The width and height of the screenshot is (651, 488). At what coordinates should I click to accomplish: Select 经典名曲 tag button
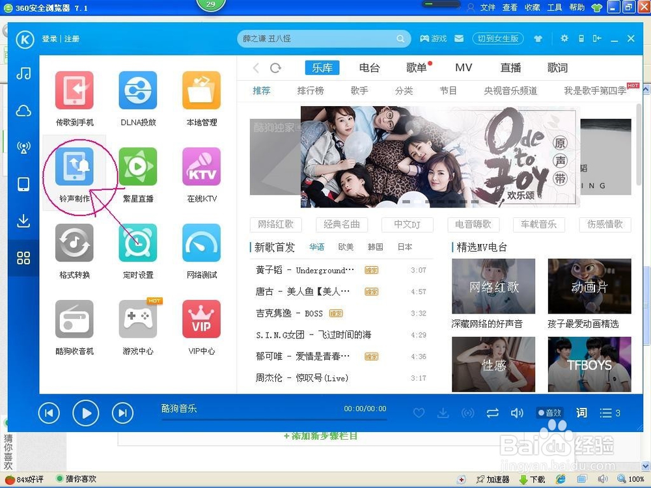click(342, 224)
